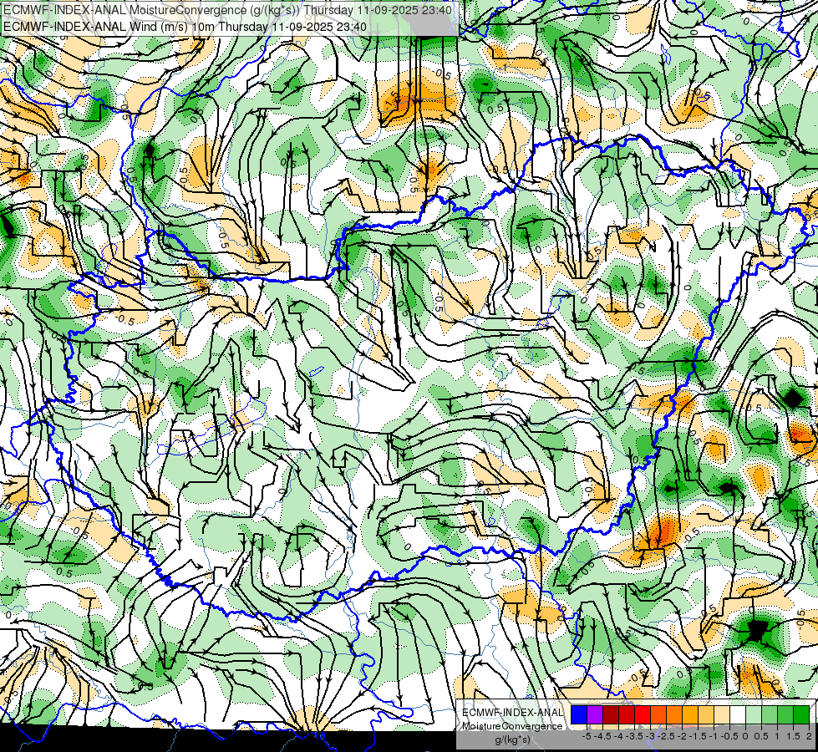Click the MoistureConvergence title line at top

click(227, 10)
